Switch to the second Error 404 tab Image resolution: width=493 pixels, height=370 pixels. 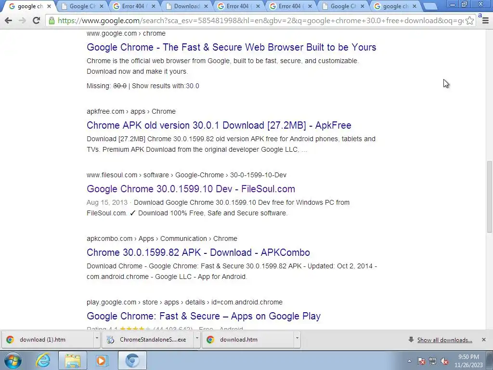(x=238, y=6)
